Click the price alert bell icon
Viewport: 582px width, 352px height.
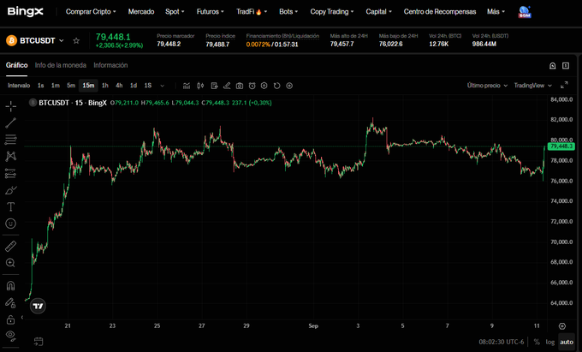tap(553, 66)
